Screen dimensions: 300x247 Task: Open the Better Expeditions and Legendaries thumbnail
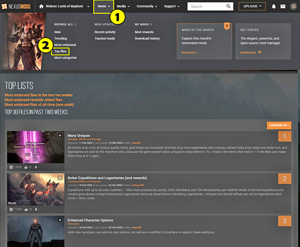[x=36, y=189]
